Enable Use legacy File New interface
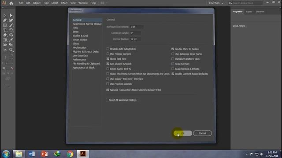 click(108, 79)
